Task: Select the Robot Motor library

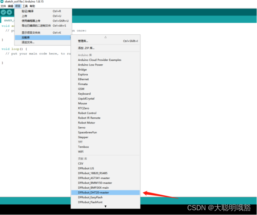Action: tap(106, 122)
